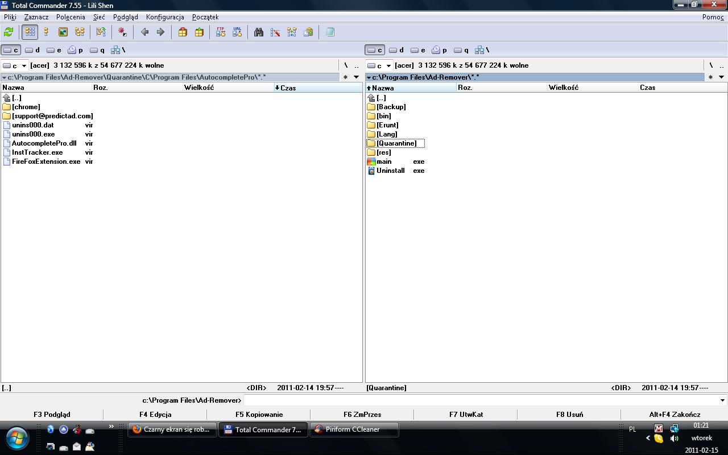
Task: Select optical drive p in right panel
Action: (440, 50)
